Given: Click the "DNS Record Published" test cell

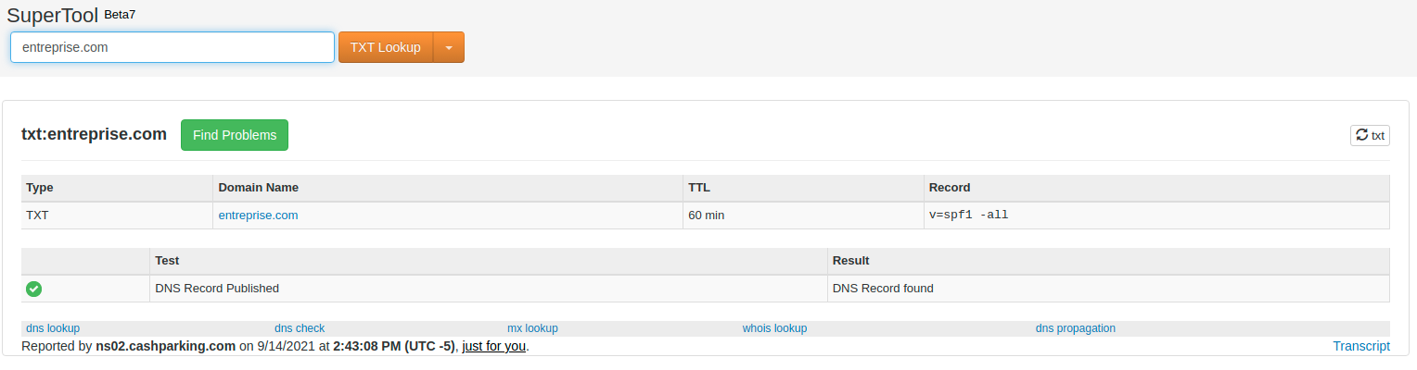Looking at the screenshot, I should 217,289.
